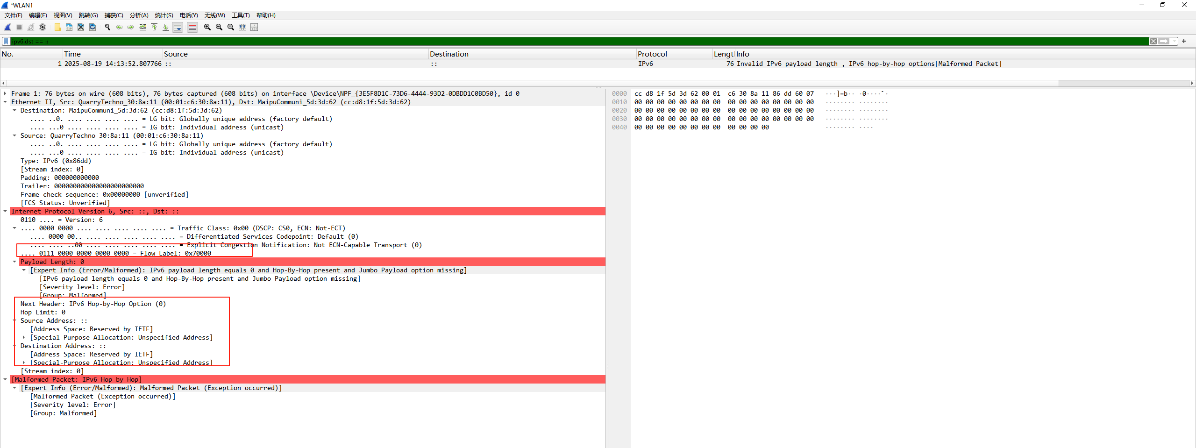Zoom out the main window text

click(219, 27)
